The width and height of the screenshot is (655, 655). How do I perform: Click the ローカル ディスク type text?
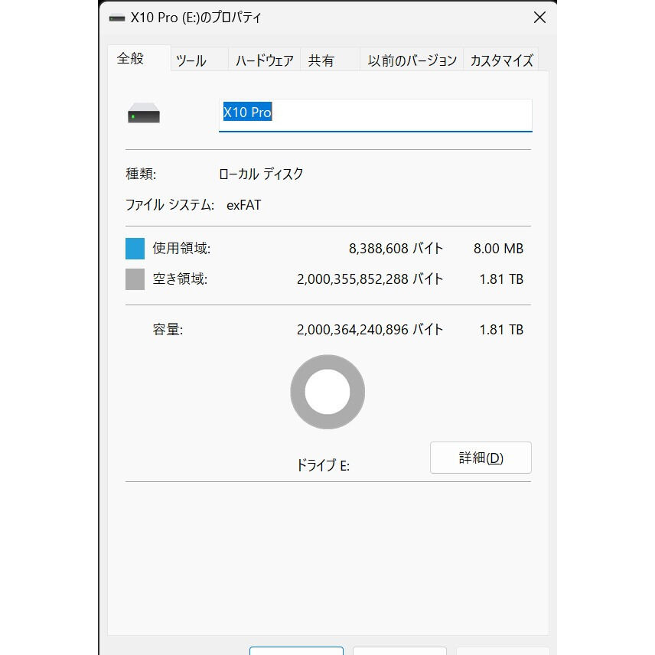[x=261, y=174]
